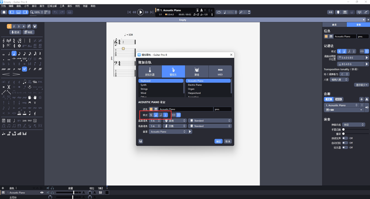The height and width of the screenshot is (199, 370).
Task: Click the orange track color swatch in dialog
Action: [x=151, y=109]
